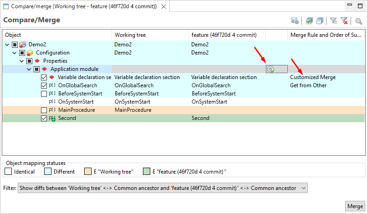Click the merge settings icon in Application module row

point(271,69)
